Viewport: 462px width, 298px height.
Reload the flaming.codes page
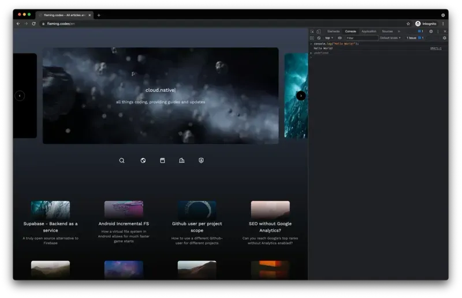(x=34, y=24)
